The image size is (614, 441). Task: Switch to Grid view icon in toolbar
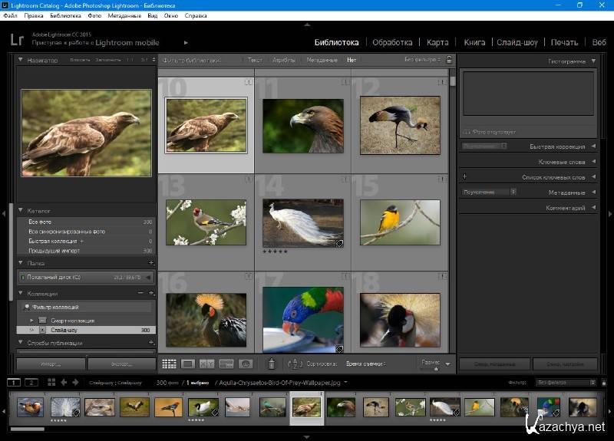point(169,364)
